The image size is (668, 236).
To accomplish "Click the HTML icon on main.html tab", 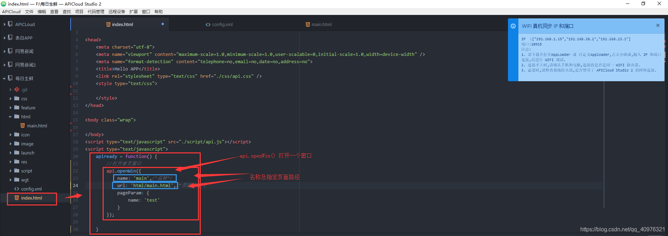I will 308,24.
